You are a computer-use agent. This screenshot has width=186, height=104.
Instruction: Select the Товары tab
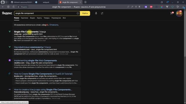pyautogui.click(x=46, y=18)
